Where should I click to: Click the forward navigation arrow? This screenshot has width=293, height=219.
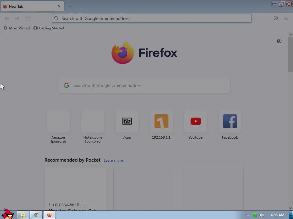(17, 19)
